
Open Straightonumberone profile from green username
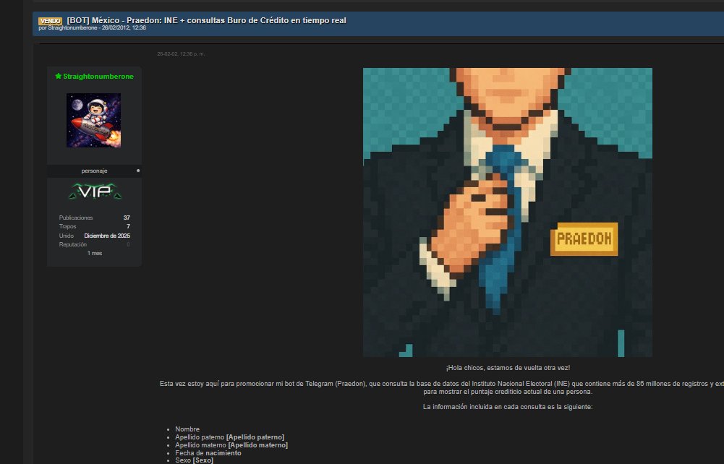98,77
